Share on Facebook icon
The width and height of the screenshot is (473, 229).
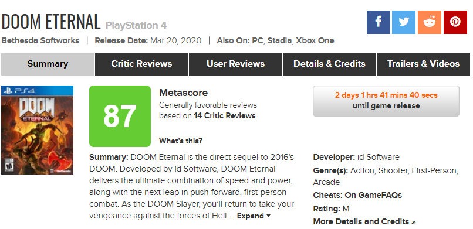pyautogui.click(x=379, y=22)
